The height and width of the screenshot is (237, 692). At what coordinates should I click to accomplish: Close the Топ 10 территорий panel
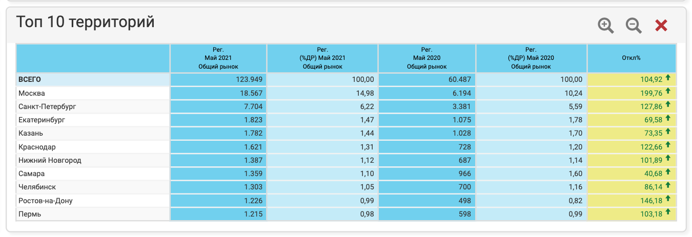coord(661,26)
